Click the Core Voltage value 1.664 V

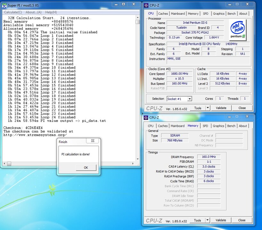point(214,37)
